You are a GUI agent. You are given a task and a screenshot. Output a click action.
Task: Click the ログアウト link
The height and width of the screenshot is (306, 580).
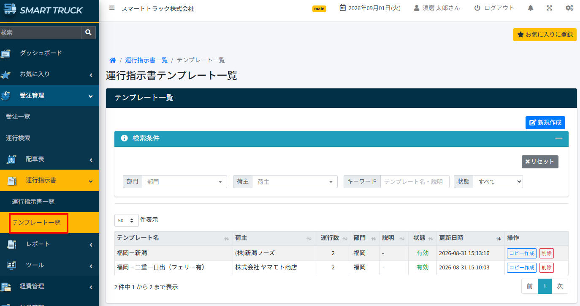pyautogui.click(x=494, y=8)
